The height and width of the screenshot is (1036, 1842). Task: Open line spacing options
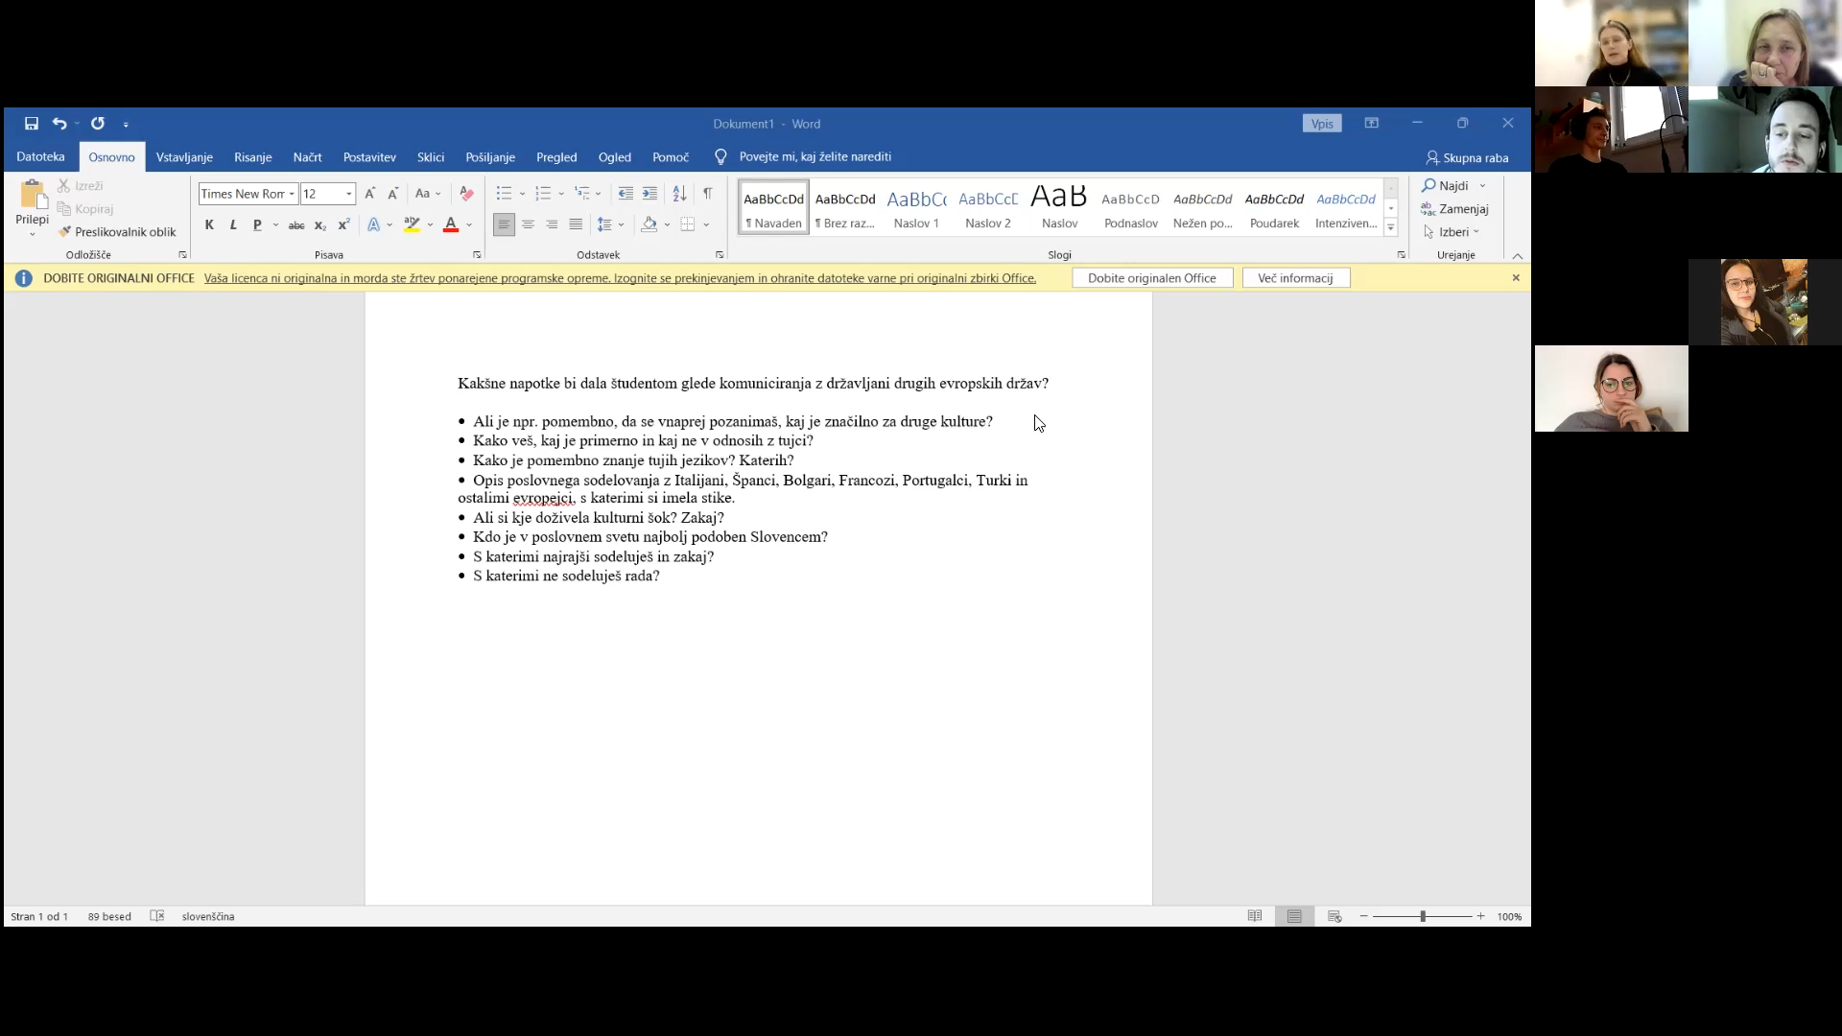[610, 224]
